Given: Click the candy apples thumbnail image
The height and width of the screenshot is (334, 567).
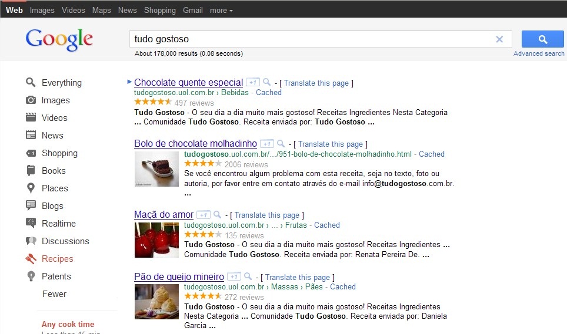Looking at the screenshot, I should point(156,240).
